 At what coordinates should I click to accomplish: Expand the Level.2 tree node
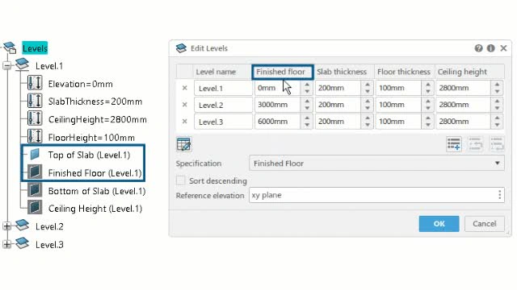click(x=7, y=226)
